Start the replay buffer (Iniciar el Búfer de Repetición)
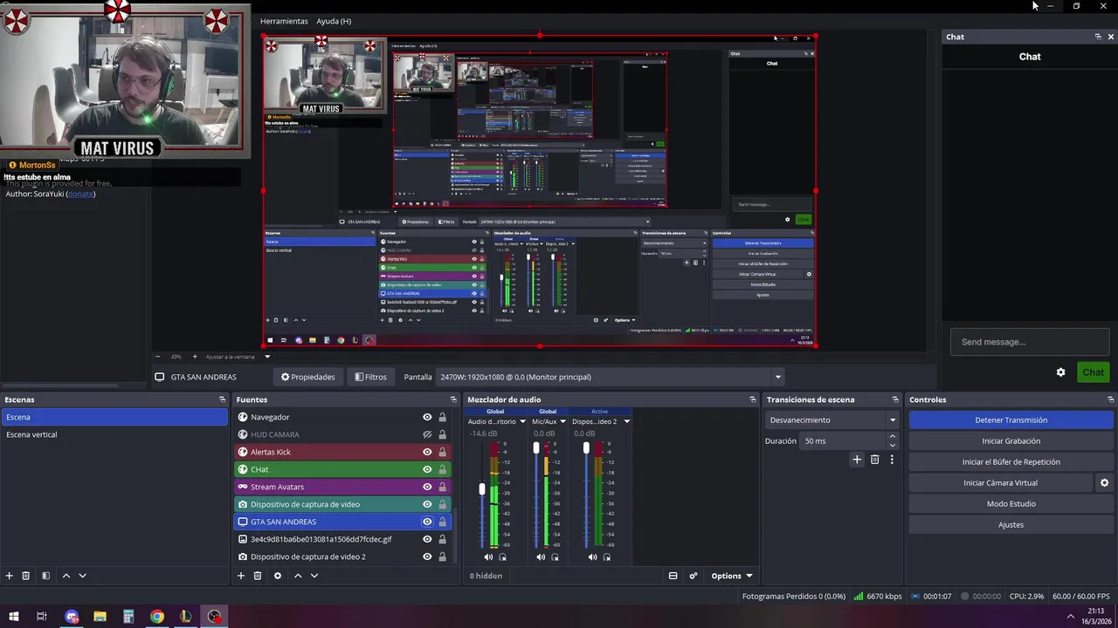The height and width of the screenshot is (628, 1118). pyautogui.click(x=1011, y=461)
